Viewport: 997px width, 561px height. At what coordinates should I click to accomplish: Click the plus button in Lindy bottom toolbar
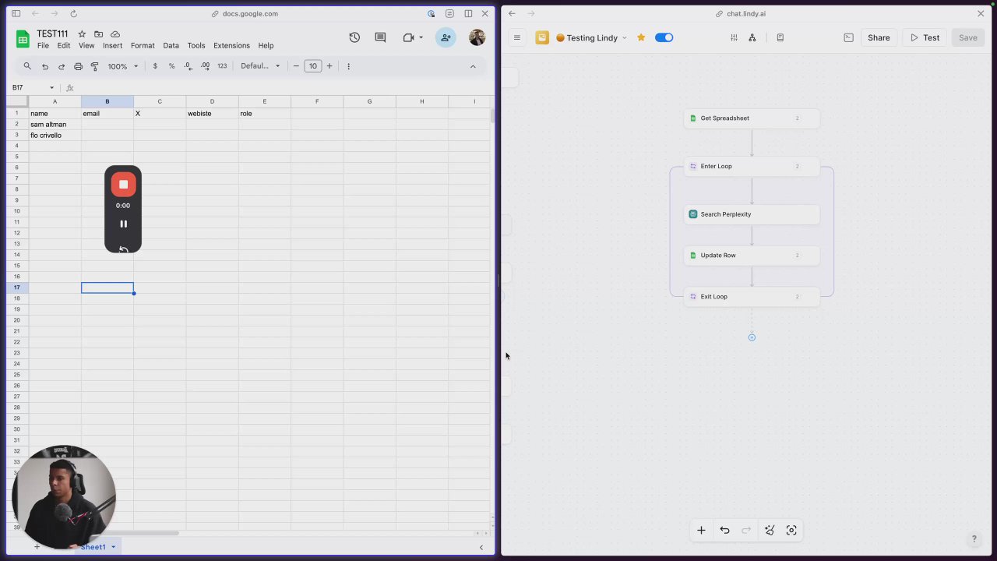701,531
